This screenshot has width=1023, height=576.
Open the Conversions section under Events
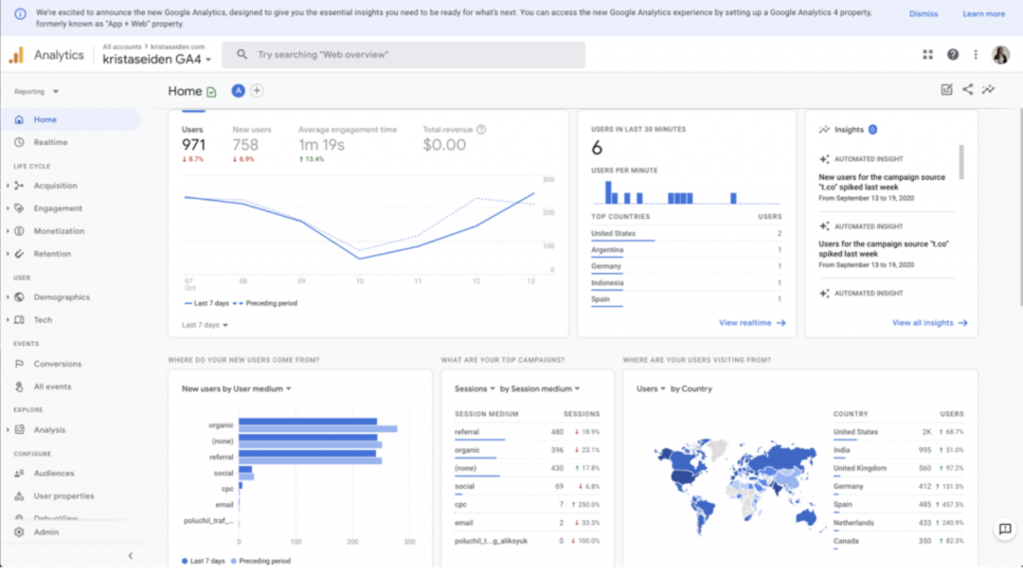coord(57,364)
